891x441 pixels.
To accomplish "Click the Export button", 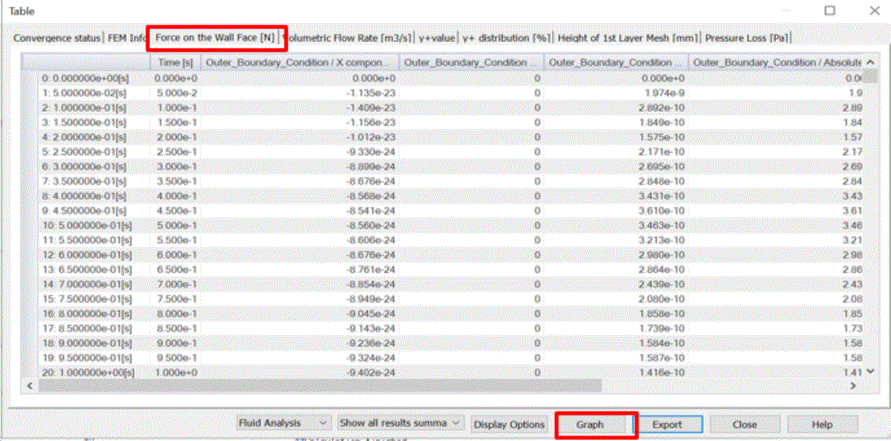I will (x=667, y=425).
